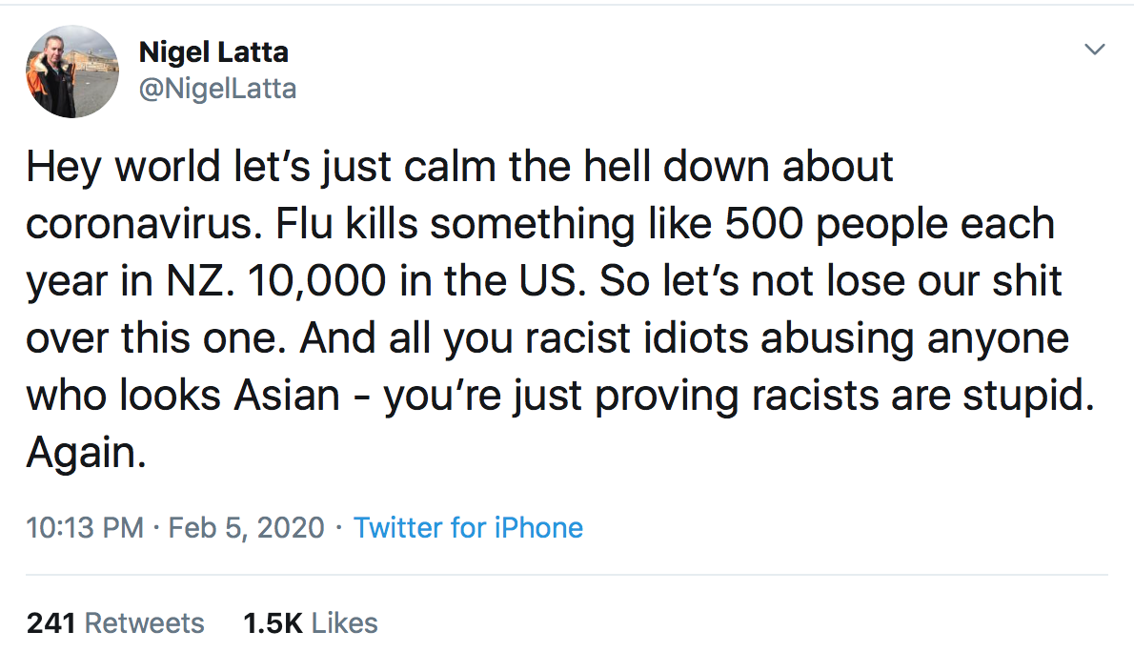Click the word "Likes" label
The image size is (1134, 652).
click(x=345, y=623)
